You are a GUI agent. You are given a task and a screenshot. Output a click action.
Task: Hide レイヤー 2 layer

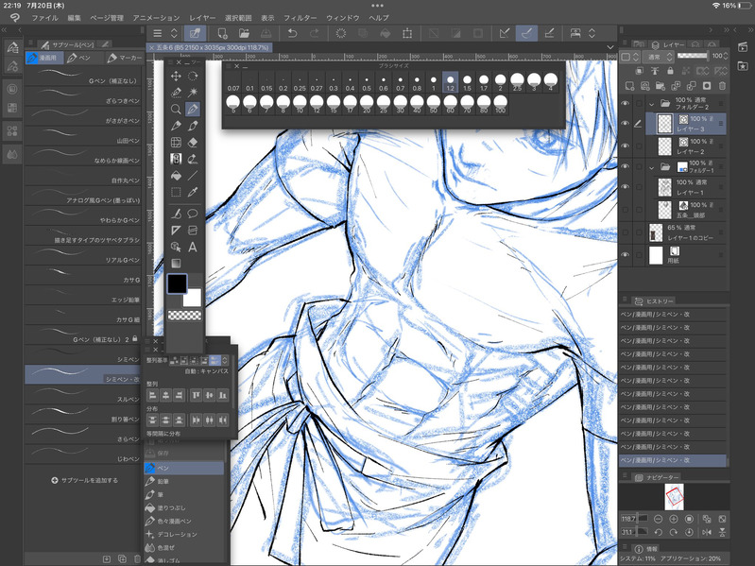click(x=625, y=146)
